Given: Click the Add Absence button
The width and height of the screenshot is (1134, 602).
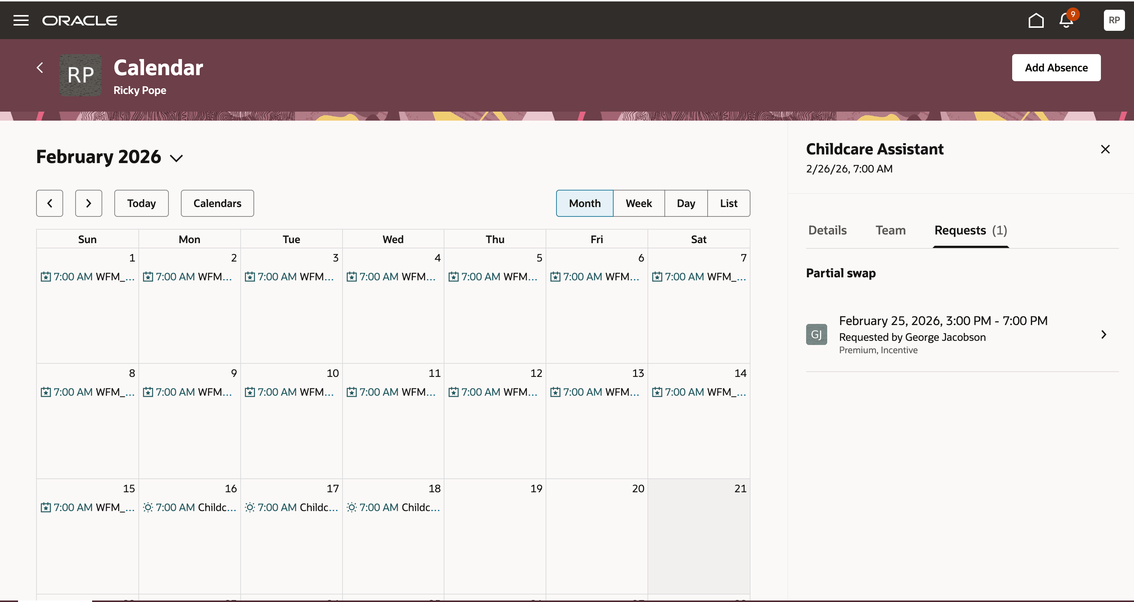Looking at the screenshot, I should (1056, 68).
